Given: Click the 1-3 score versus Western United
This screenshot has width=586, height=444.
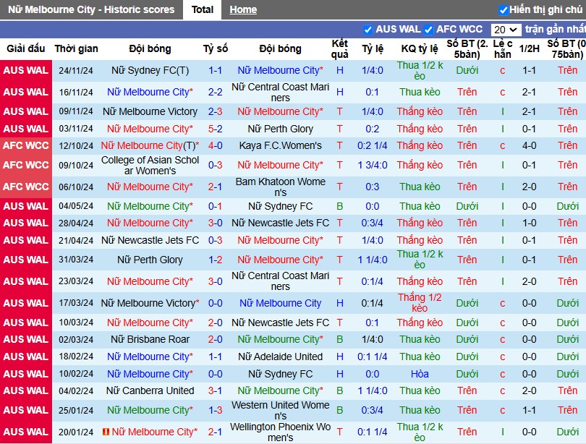Looking at the screenshot, I should click(216, 410).
